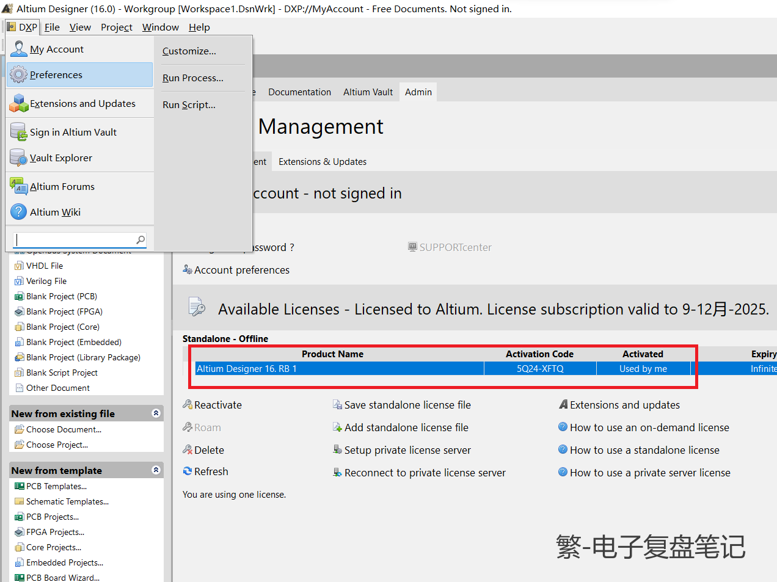
Task: Click the Reactivate license icon
Action: tap(188, 404)
